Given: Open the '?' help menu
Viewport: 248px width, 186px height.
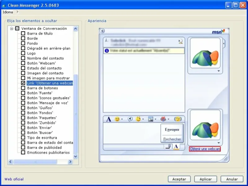Looking at the screenshot, I should coord(17,12).
